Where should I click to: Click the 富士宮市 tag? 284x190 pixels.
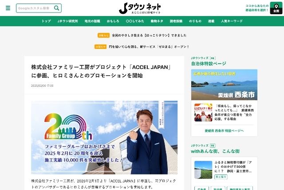click(221, 177)
